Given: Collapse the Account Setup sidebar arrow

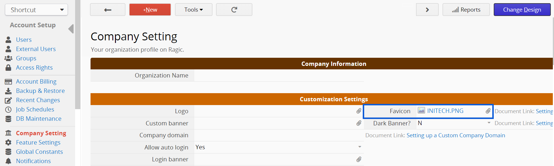Looking at the screenshot, I should [71, 29].
